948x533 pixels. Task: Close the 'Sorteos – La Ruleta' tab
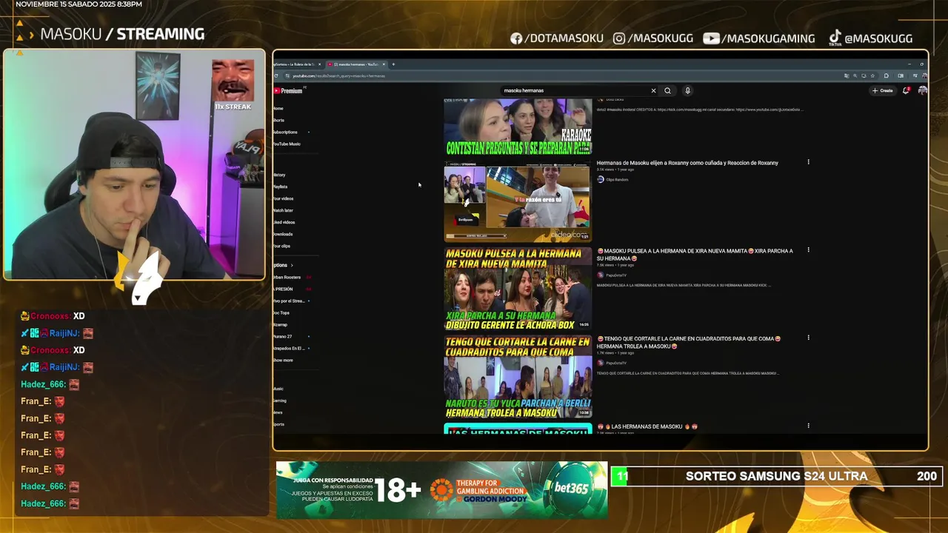(x=321, y=64)
